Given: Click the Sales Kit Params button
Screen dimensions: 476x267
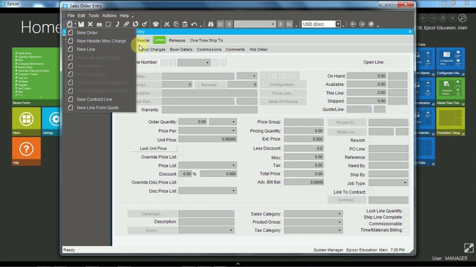Looking at the screenshot, I should click(x=283, y=102).
